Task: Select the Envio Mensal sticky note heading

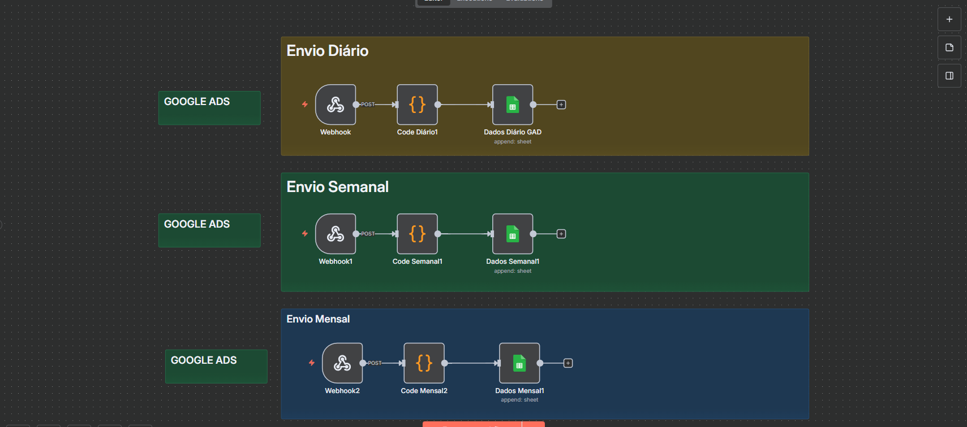Action: [x=318, y=319]
